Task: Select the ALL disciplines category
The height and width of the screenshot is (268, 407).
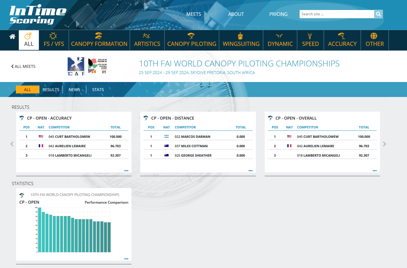Action: point(29,40)
